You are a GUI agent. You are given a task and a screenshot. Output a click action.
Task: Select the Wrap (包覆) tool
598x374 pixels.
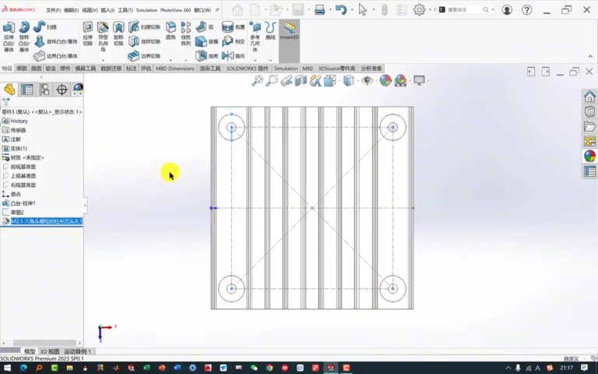[233, 26]
